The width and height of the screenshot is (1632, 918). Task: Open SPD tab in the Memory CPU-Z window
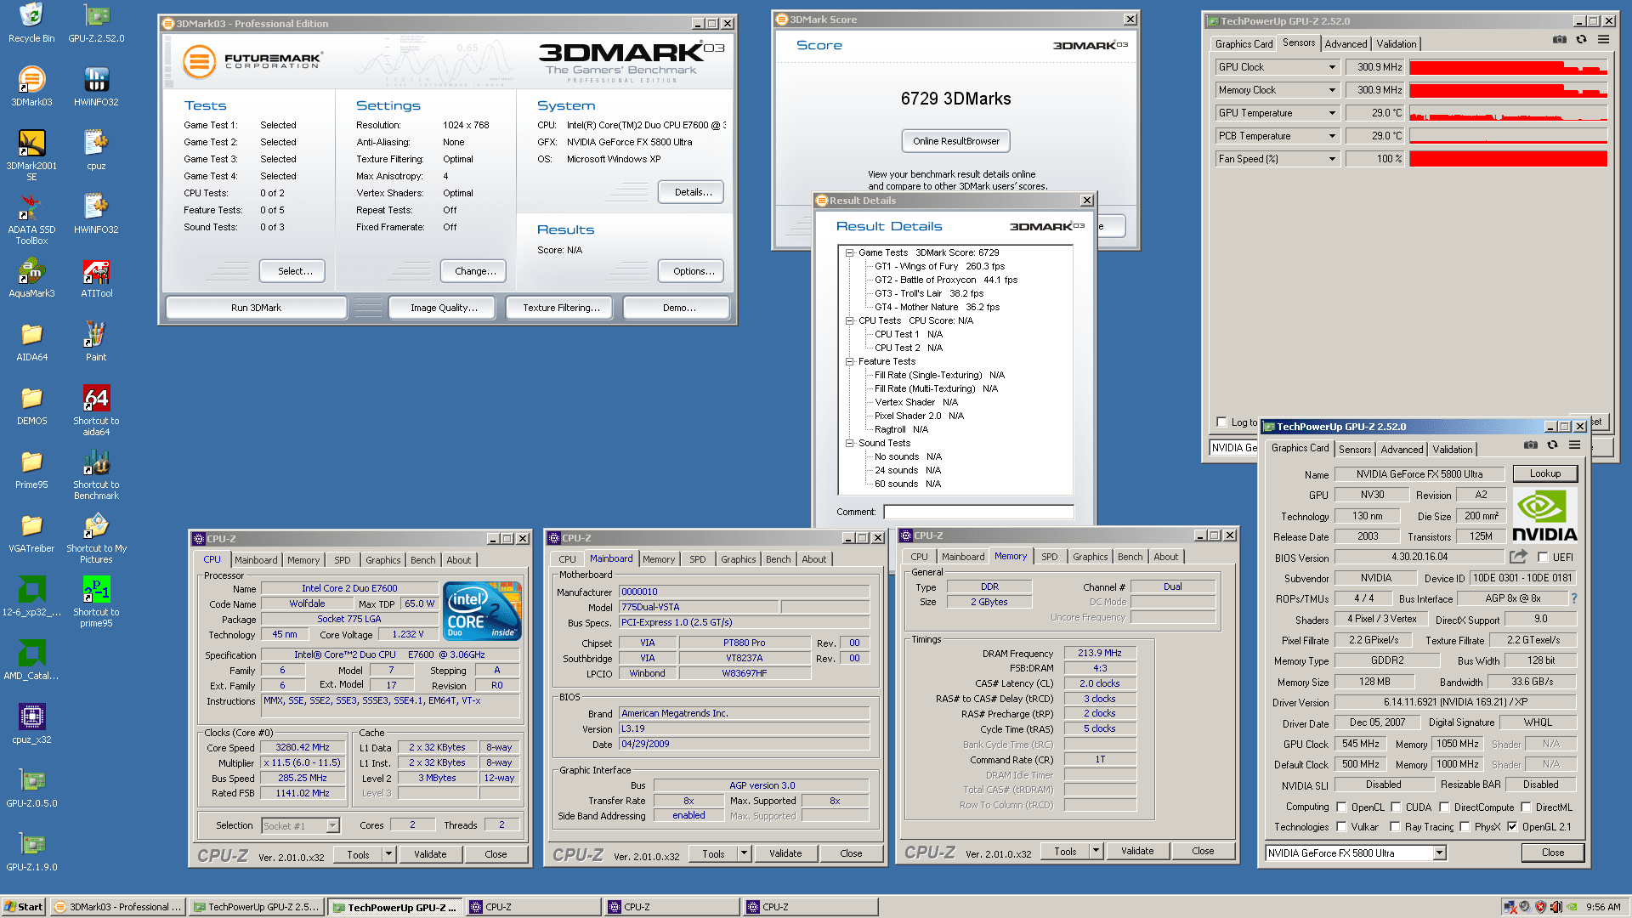tap(1050, 557)
